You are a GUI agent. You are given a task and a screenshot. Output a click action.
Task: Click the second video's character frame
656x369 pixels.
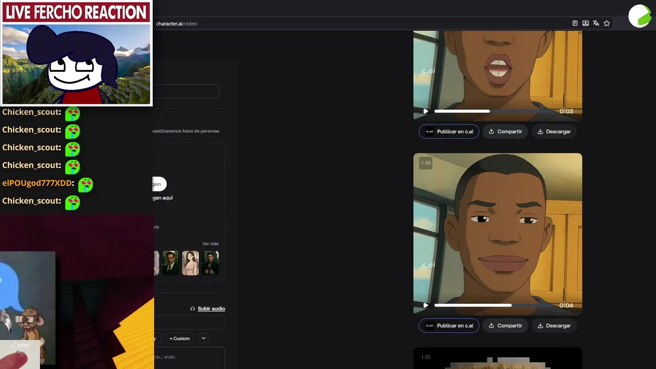click(498, 234)
